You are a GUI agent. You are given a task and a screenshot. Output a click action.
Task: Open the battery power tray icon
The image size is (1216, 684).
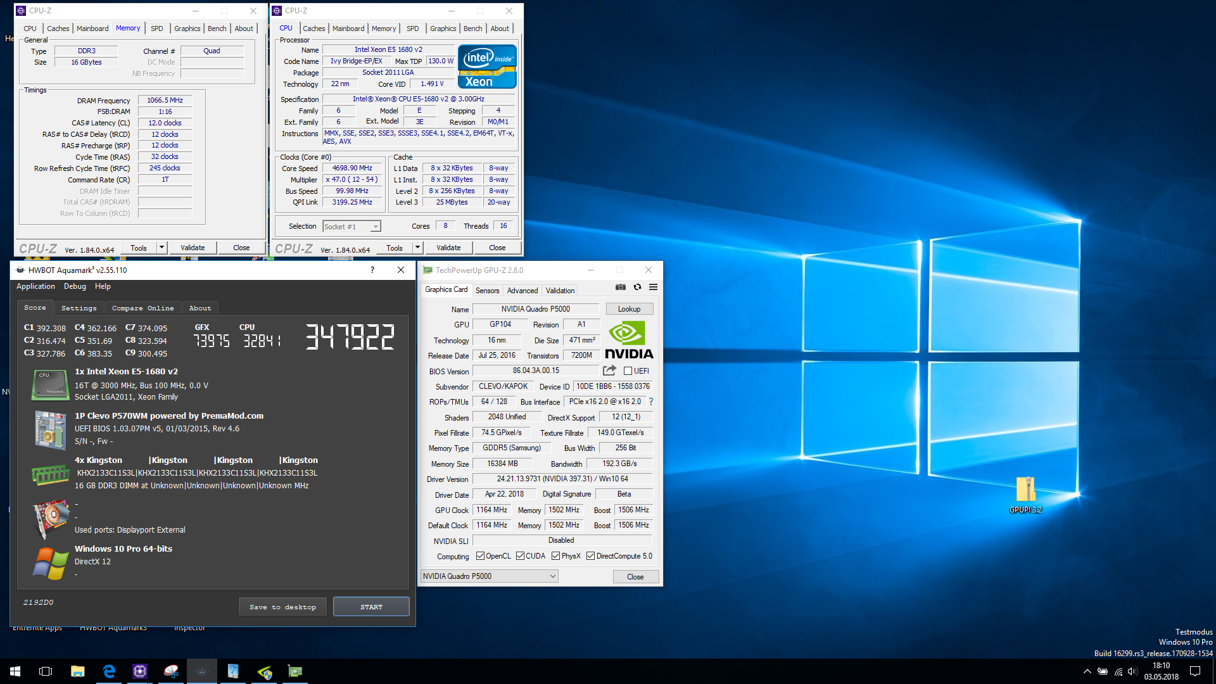(1103, 671)
